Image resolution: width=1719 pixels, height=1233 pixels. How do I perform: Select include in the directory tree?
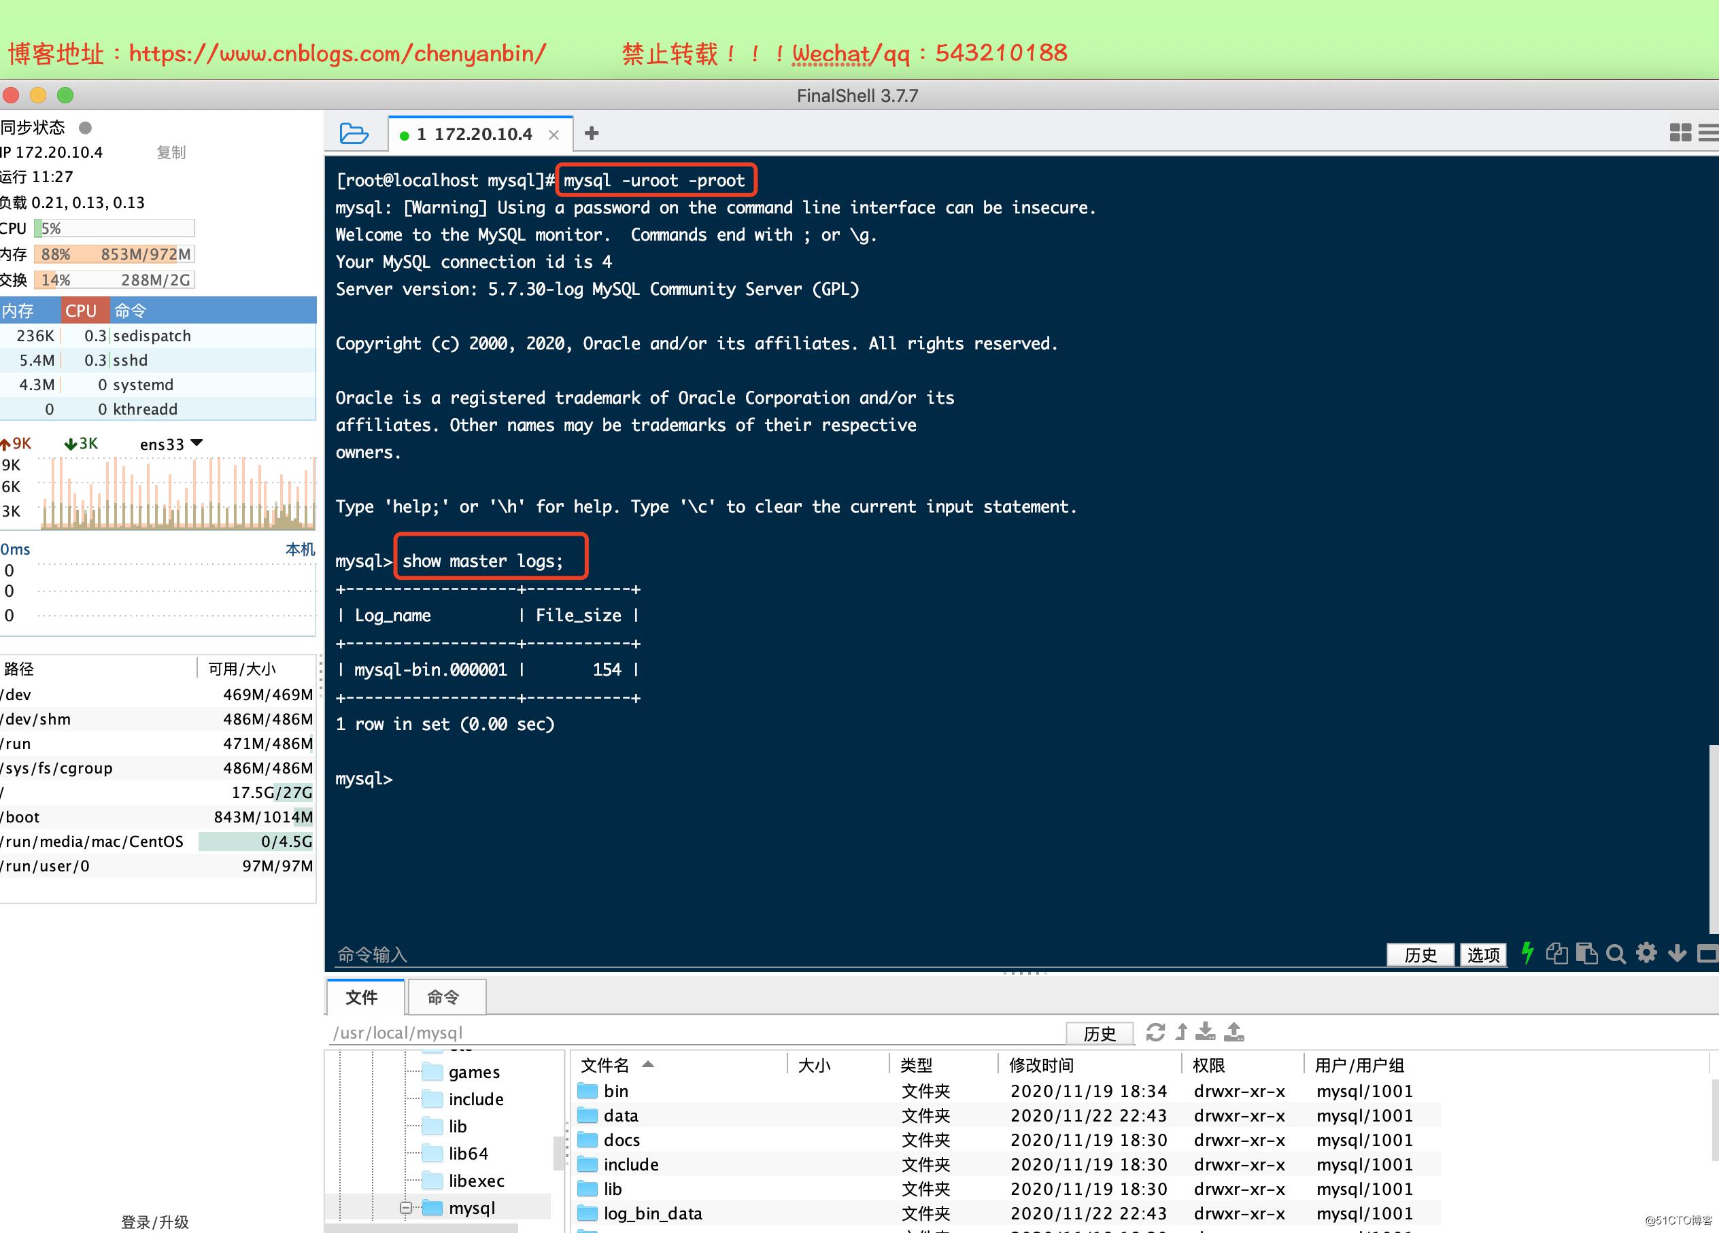[x=476, y=1099]
